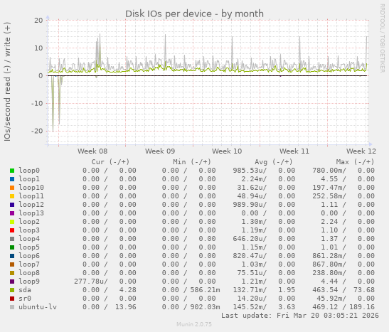The height and width of the screenshot is (332, 389).
Task: Click the y-axis label -20
Action: tap(37, 131)
